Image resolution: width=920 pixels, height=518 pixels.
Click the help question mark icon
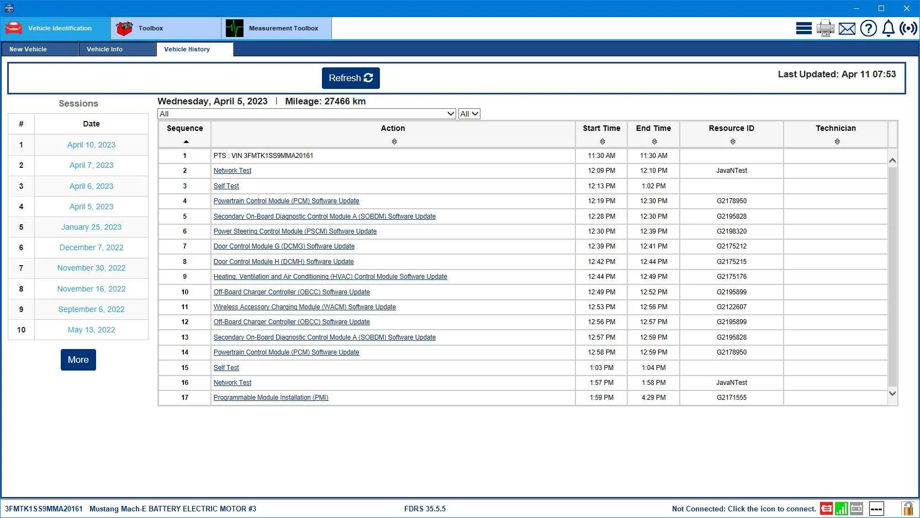click(868, 28)
